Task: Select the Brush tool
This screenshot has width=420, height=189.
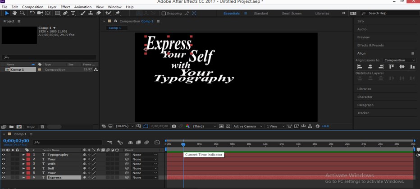Action: (x=83, y=13)
